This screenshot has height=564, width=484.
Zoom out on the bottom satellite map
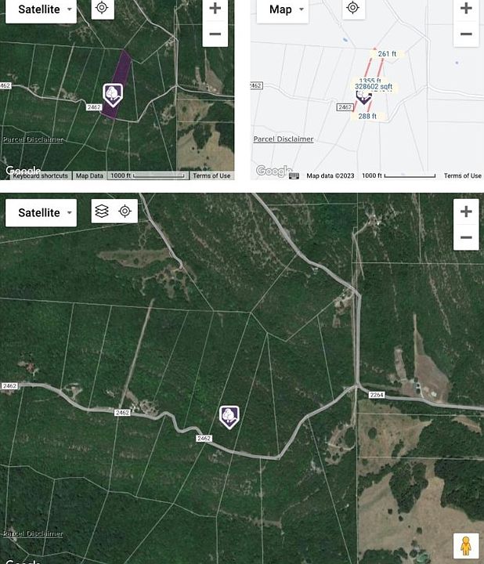pos(466,237)
